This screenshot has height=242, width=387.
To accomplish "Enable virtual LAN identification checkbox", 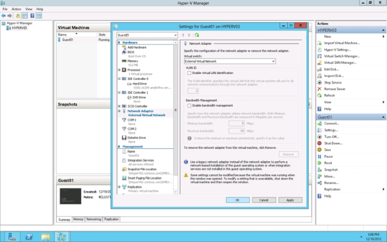I will pos(190,73).
